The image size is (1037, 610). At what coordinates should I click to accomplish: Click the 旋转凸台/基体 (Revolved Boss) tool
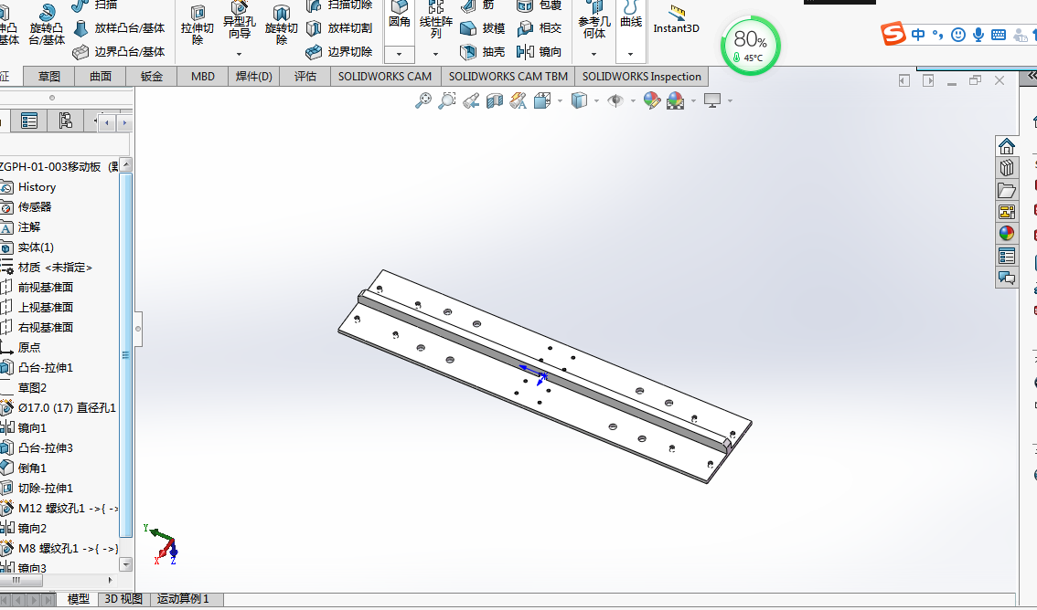[47, 25]
